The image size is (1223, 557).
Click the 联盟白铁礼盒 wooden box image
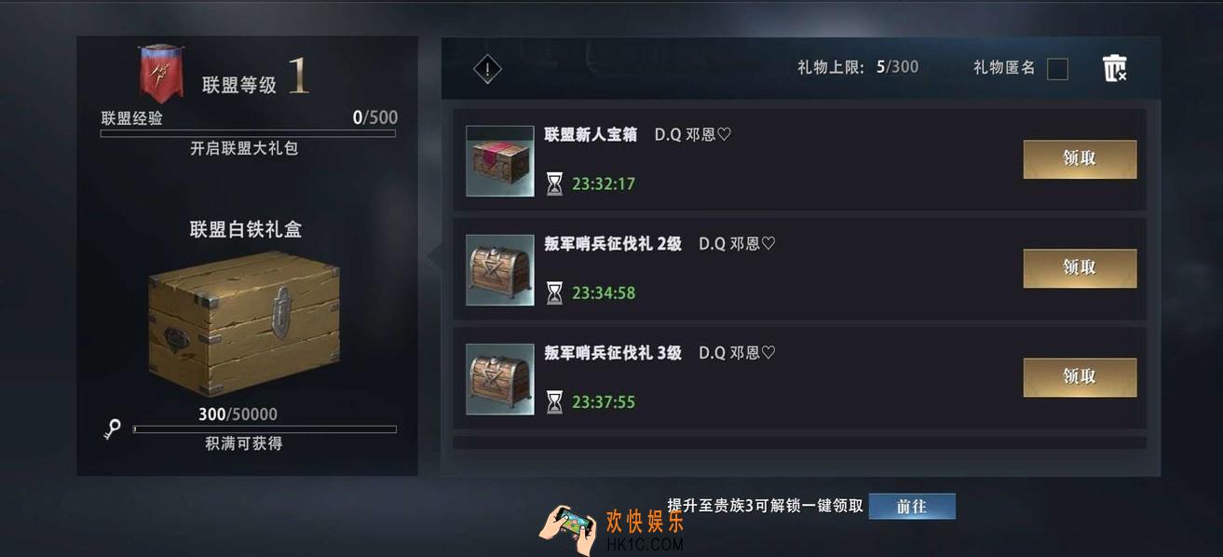[244, 321]
